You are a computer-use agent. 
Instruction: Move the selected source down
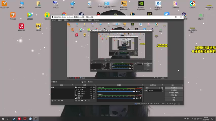(89, 101)
